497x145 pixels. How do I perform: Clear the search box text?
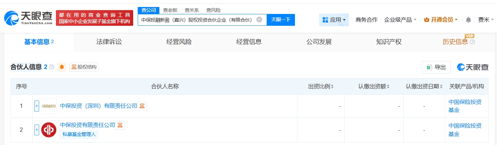point(259,20)
